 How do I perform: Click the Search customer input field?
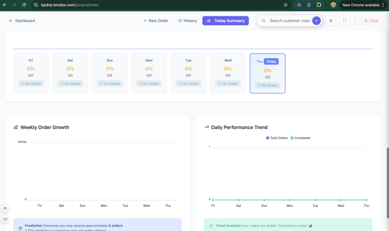(x=289, y=21)
